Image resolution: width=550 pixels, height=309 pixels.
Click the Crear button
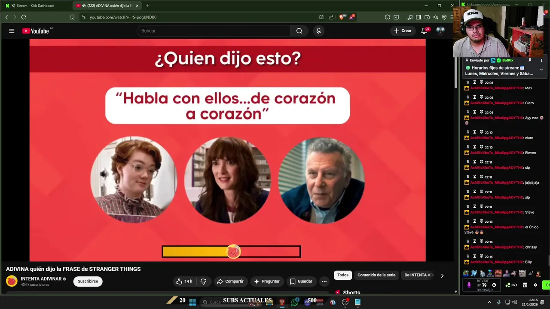coord(403,31)
